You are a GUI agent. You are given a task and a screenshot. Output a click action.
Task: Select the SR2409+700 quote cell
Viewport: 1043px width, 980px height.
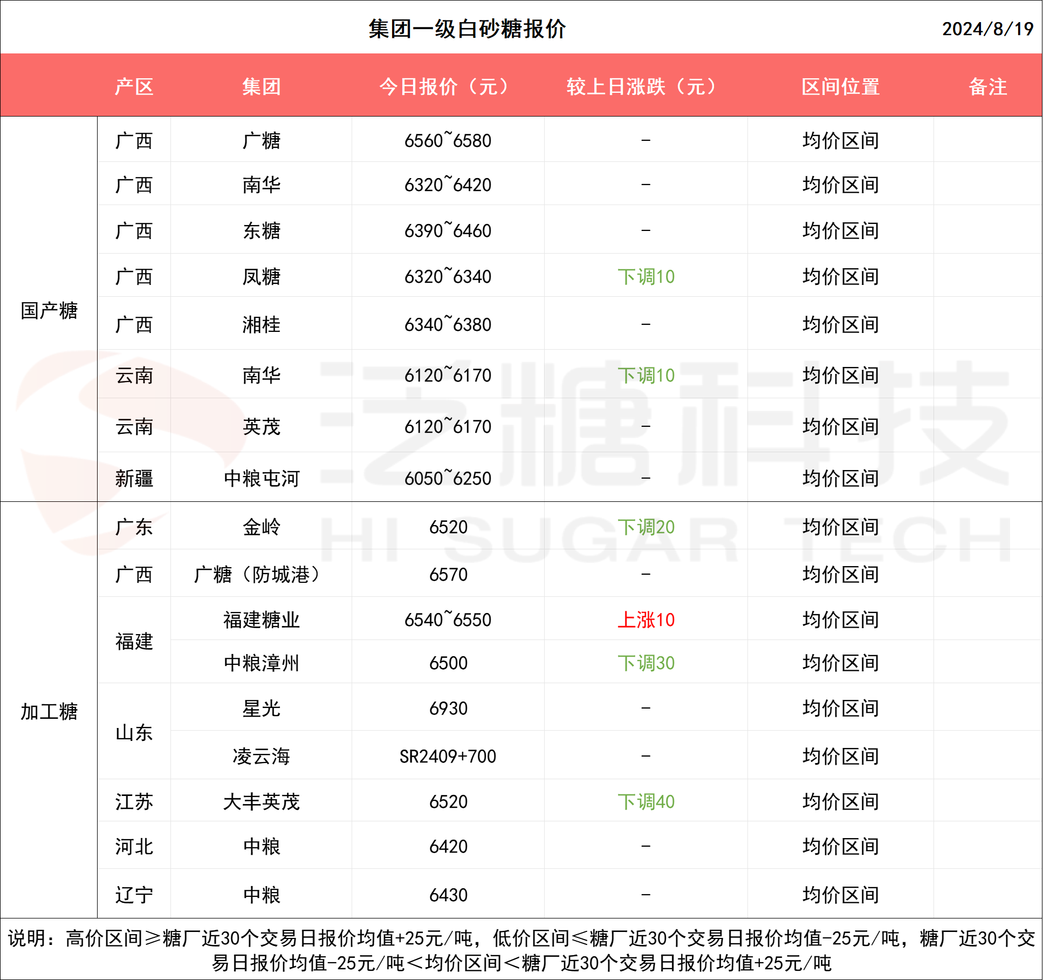[x=448, y=756]
